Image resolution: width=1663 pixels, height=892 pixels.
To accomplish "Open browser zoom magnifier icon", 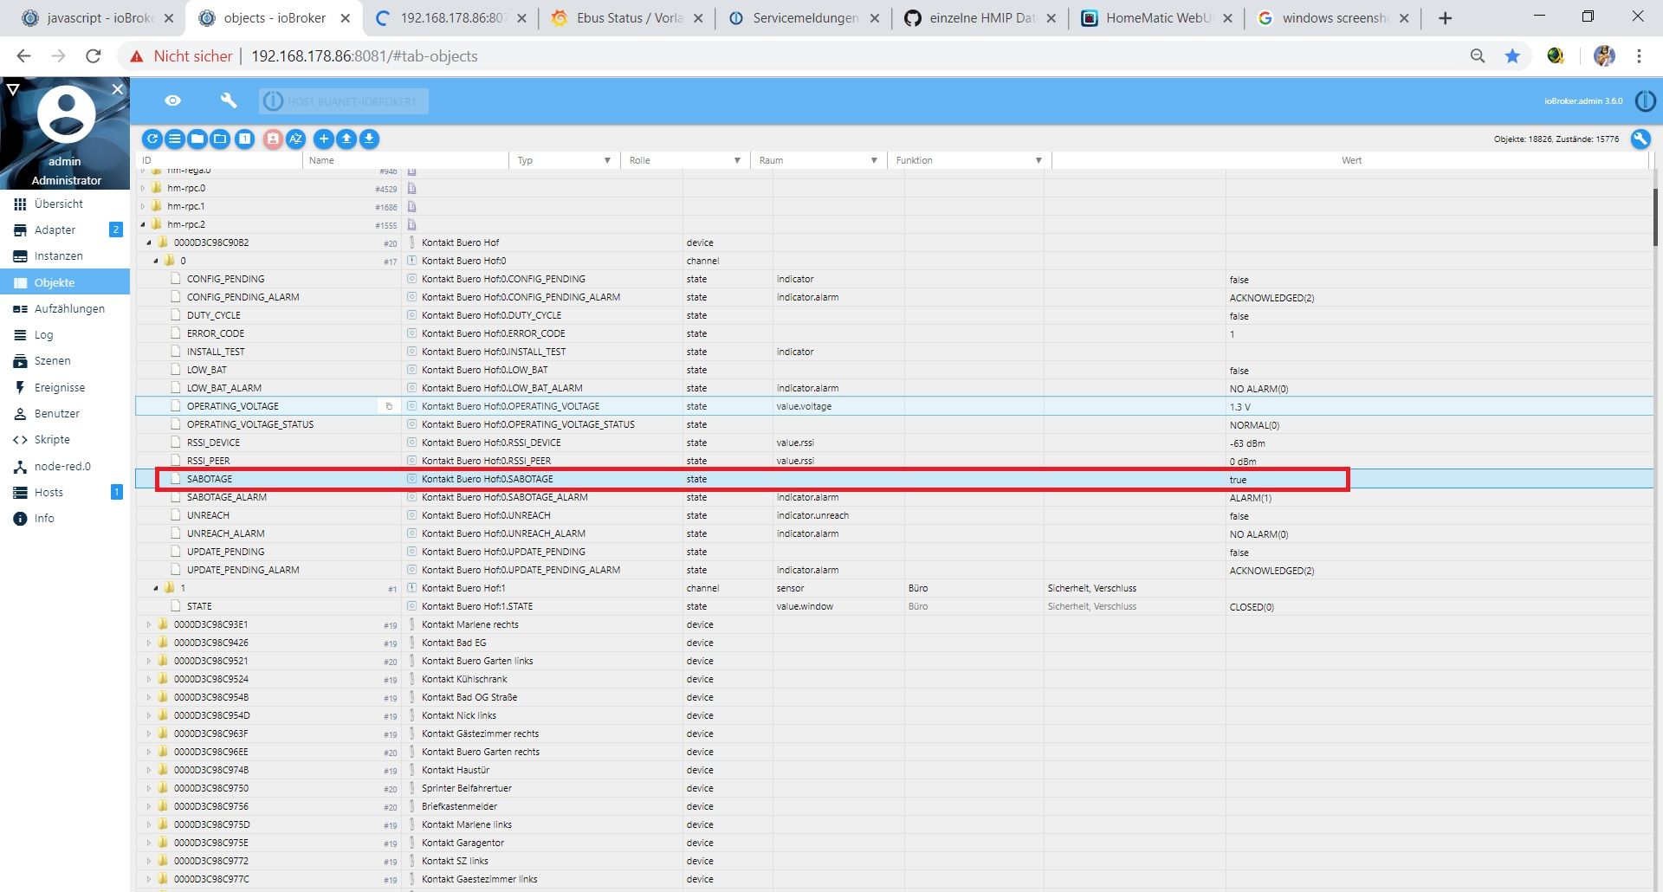I will coord(1478,56).
